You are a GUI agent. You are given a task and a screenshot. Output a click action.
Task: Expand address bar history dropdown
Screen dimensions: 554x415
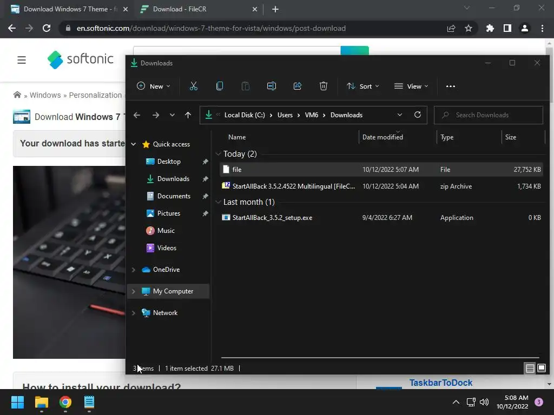400,115
